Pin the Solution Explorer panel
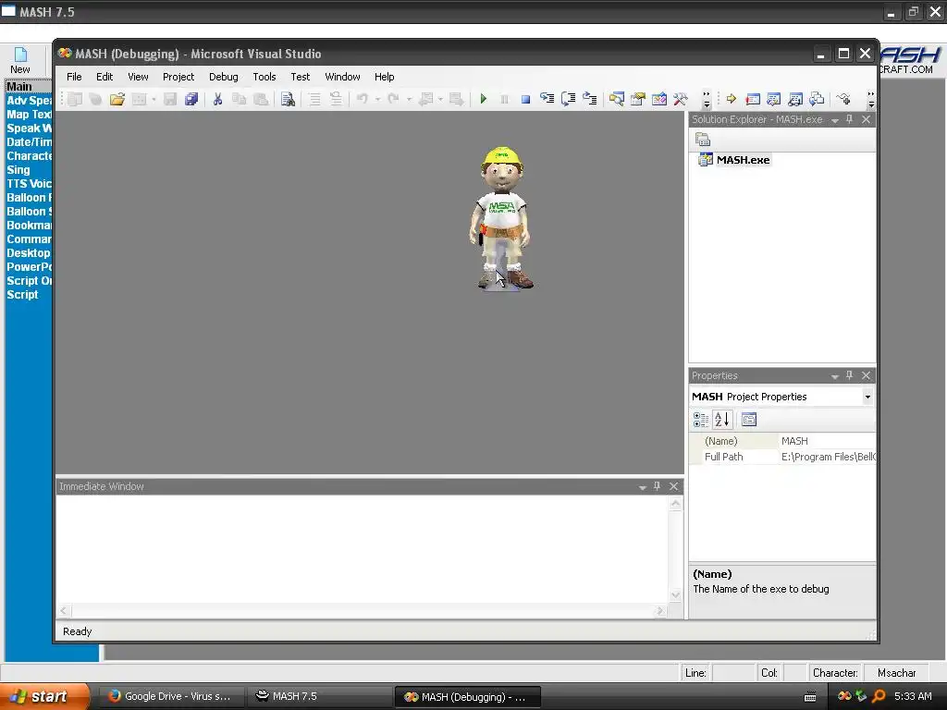 tap(849, 119)
